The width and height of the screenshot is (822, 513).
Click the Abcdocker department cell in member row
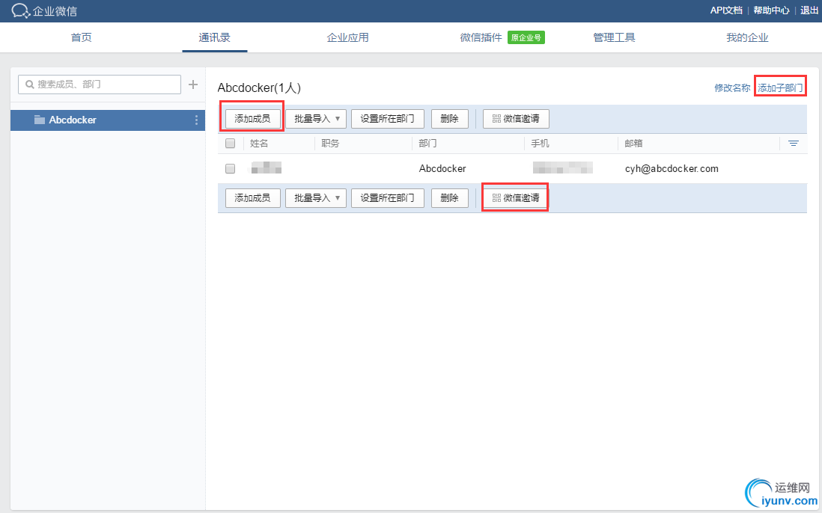(x=442, y=168)
